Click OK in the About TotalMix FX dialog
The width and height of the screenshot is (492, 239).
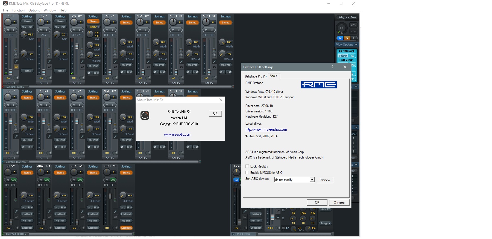click(215, 113)
